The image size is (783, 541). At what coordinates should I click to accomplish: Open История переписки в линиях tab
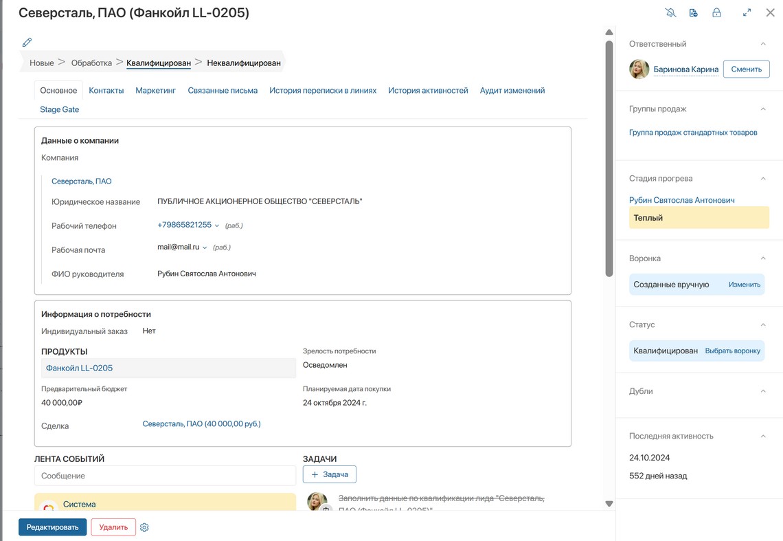[323, 91]
